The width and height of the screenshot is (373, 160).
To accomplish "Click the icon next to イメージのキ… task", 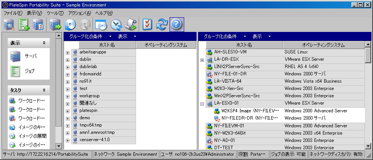I will click(x=12, y=127).
